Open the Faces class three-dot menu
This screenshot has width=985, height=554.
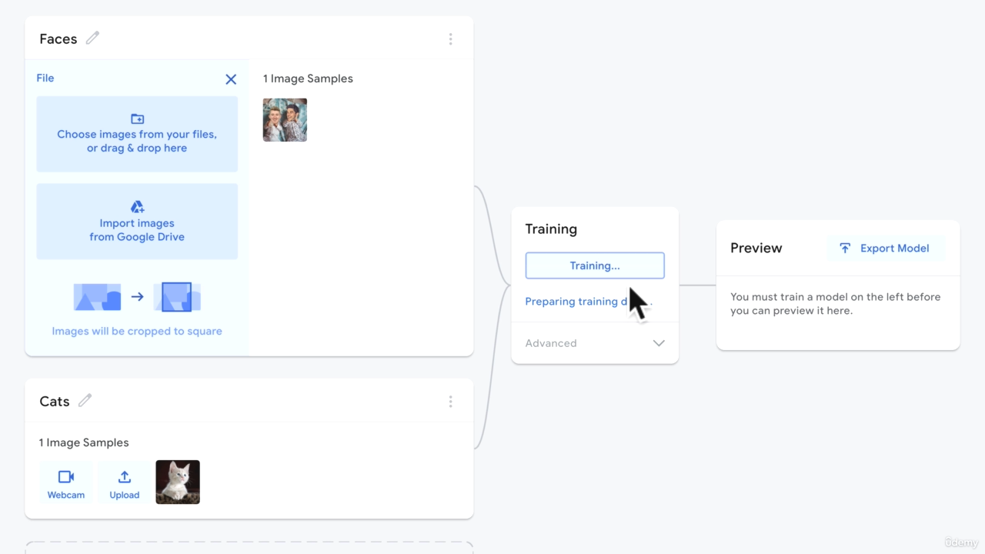[x=450, y=39]
